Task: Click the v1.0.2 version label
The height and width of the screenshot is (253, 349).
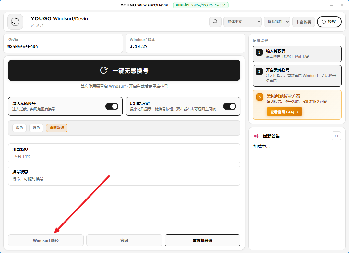Action: click(37, 26)
